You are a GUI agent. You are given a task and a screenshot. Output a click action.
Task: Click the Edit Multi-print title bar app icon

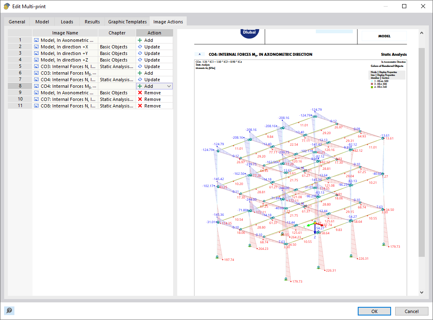pos(7,6)
